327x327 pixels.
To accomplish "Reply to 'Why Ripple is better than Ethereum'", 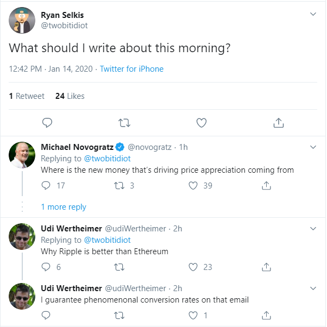I will click(46, 267).
